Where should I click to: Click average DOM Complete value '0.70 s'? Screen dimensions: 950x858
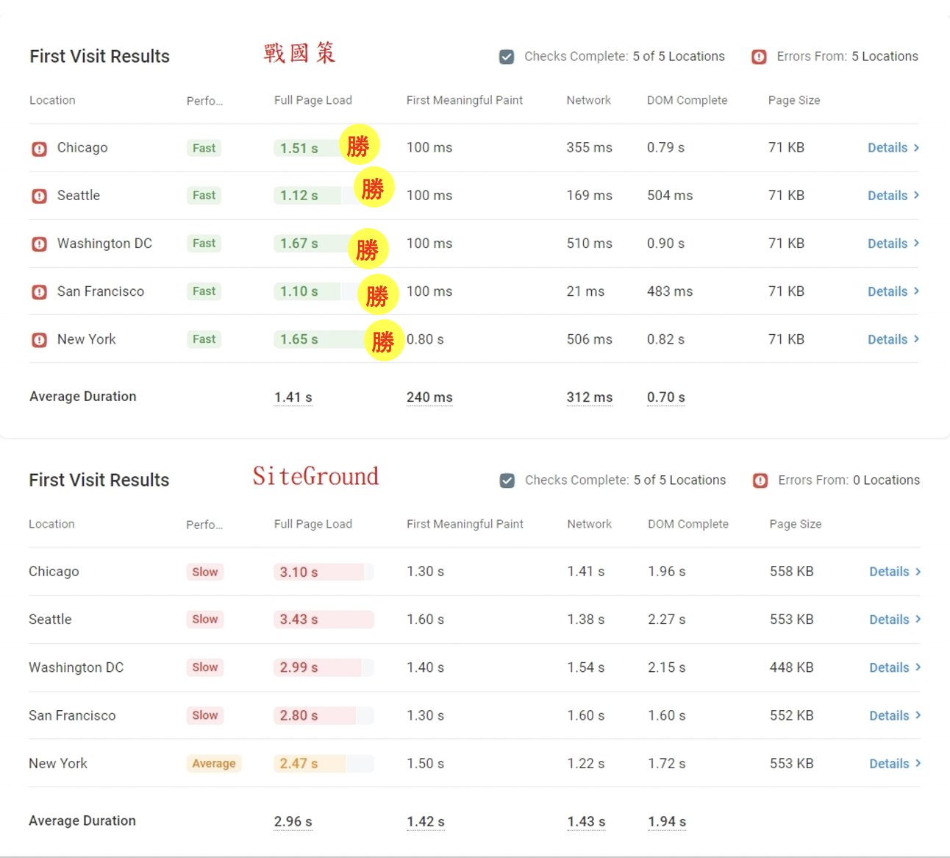[x=666, y=397]
